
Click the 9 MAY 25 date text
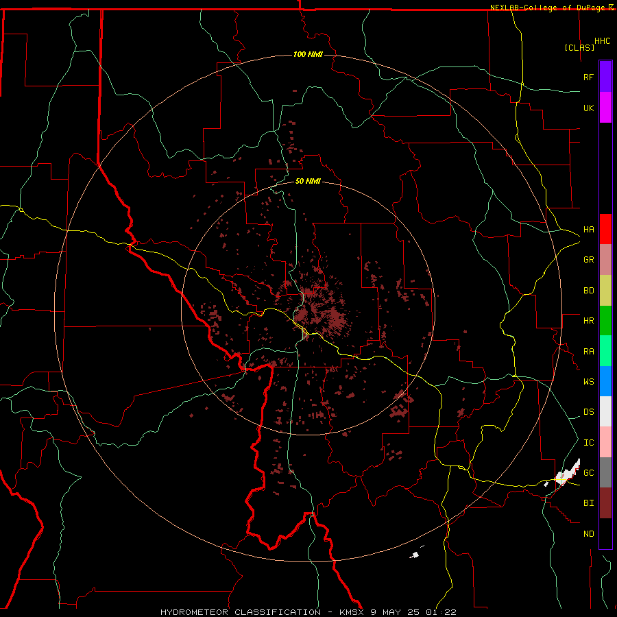tap(394, 612)
